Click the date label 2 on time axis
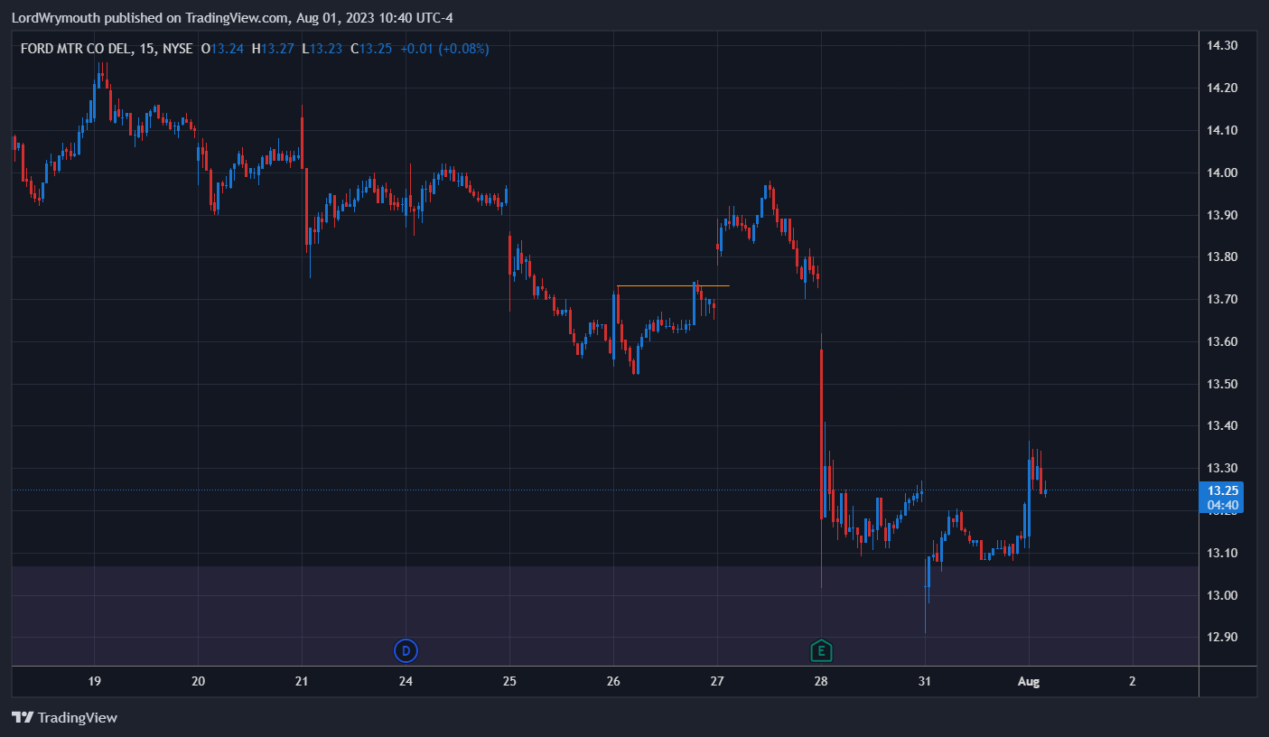This screenshot has height=737, width=1269. pos(1133,682)
